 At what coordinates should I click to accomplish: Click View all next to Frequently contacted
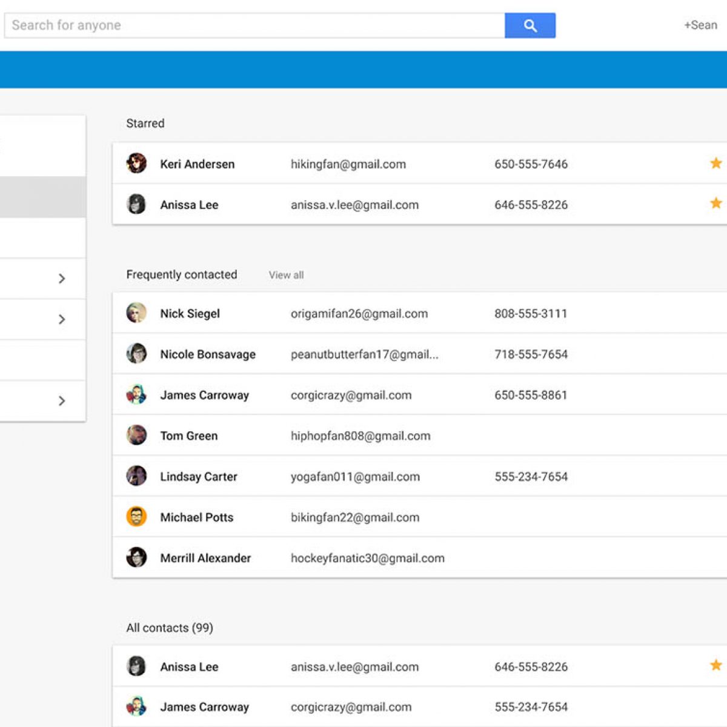(x=286, y=275)
